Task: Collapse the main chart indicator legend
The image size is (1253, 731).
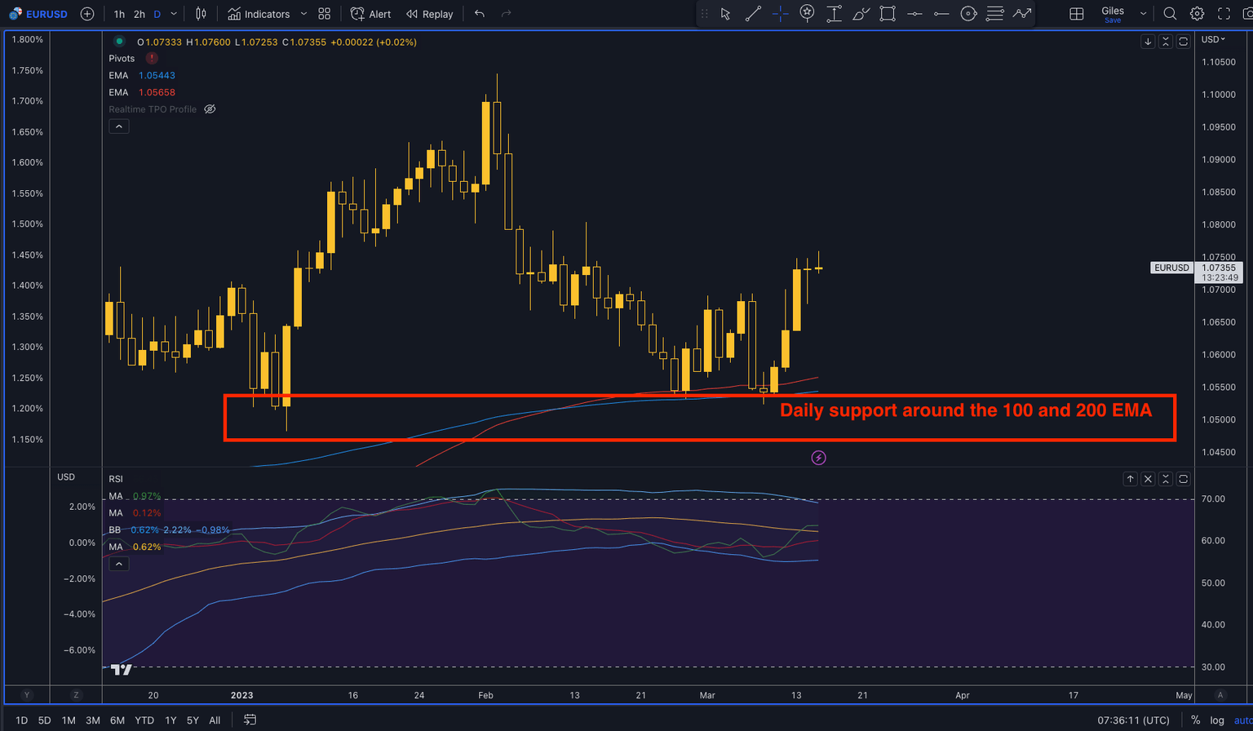Action: pos(119,126)
